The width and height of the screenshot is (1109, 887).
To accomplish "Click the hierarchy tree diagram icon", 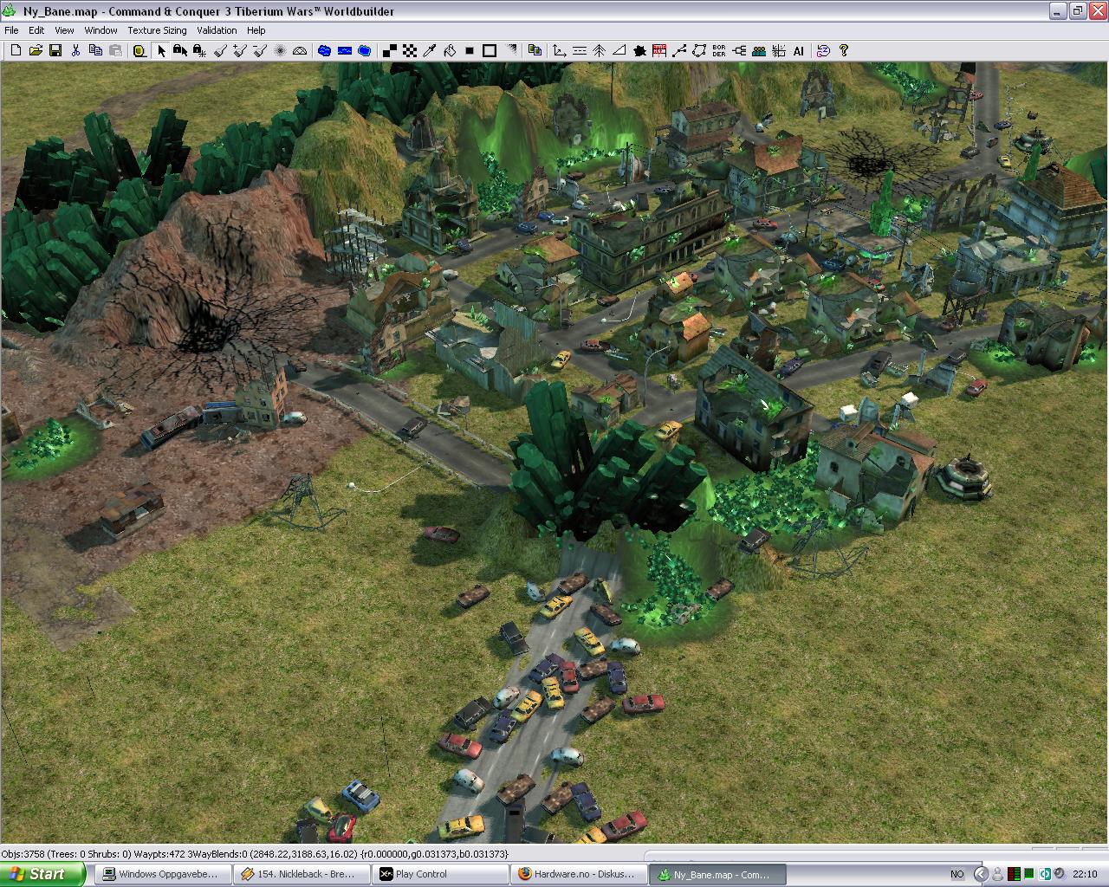I will coord(739,50).
